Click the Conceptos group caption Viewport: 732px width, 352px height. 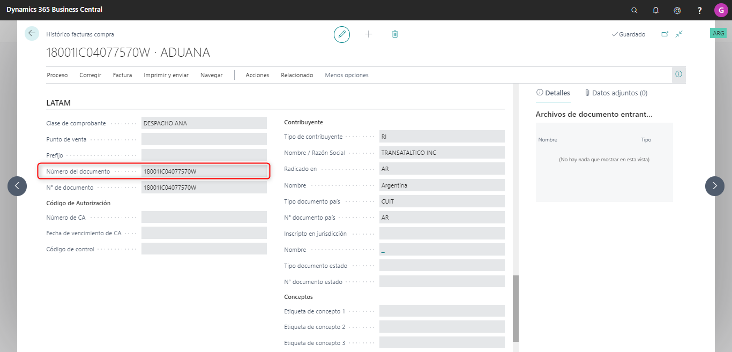click(x=298, y=297)
